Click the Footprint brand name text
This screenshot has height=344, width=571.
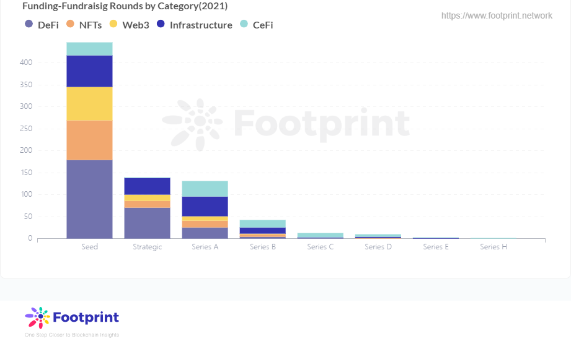(86, 318)
